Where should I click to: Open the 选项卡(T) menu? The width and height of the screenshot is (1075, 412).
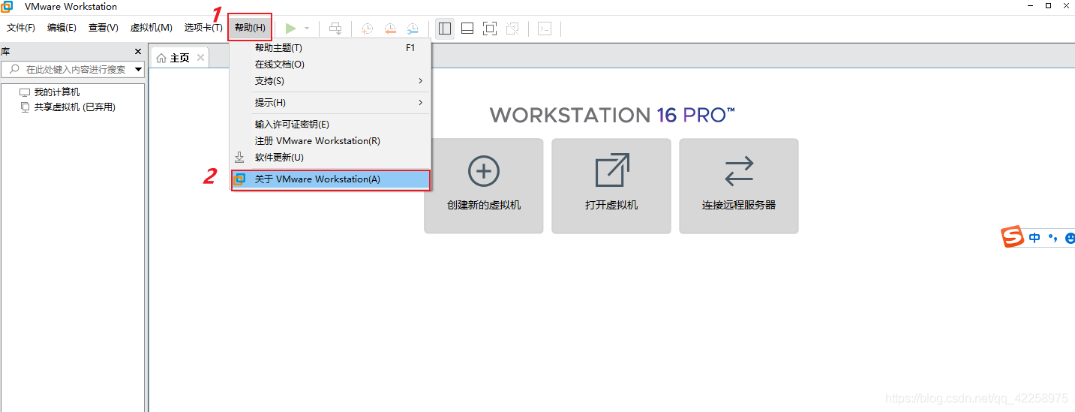pyautogui.click(x=203, y=28)
